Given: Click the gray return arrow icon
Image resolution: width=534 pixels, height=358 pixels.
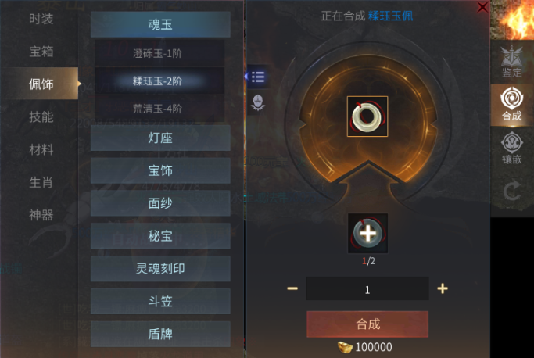Looking at the screenshot, I should click(512, 191).
